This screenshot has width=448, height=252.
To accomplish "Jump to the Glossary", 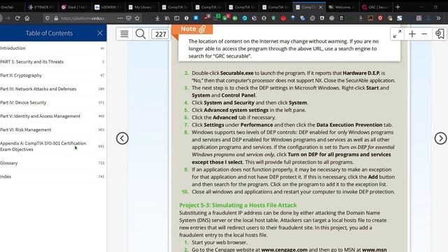I will point(53,163).
